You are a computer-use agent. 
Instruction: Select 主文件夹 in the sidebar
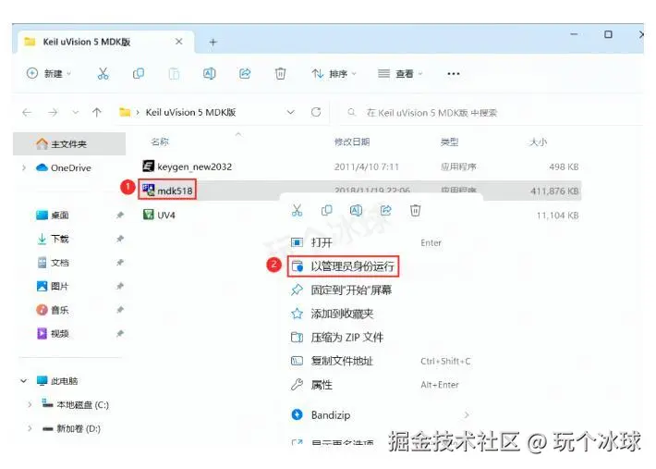click(x=69, y=144)
